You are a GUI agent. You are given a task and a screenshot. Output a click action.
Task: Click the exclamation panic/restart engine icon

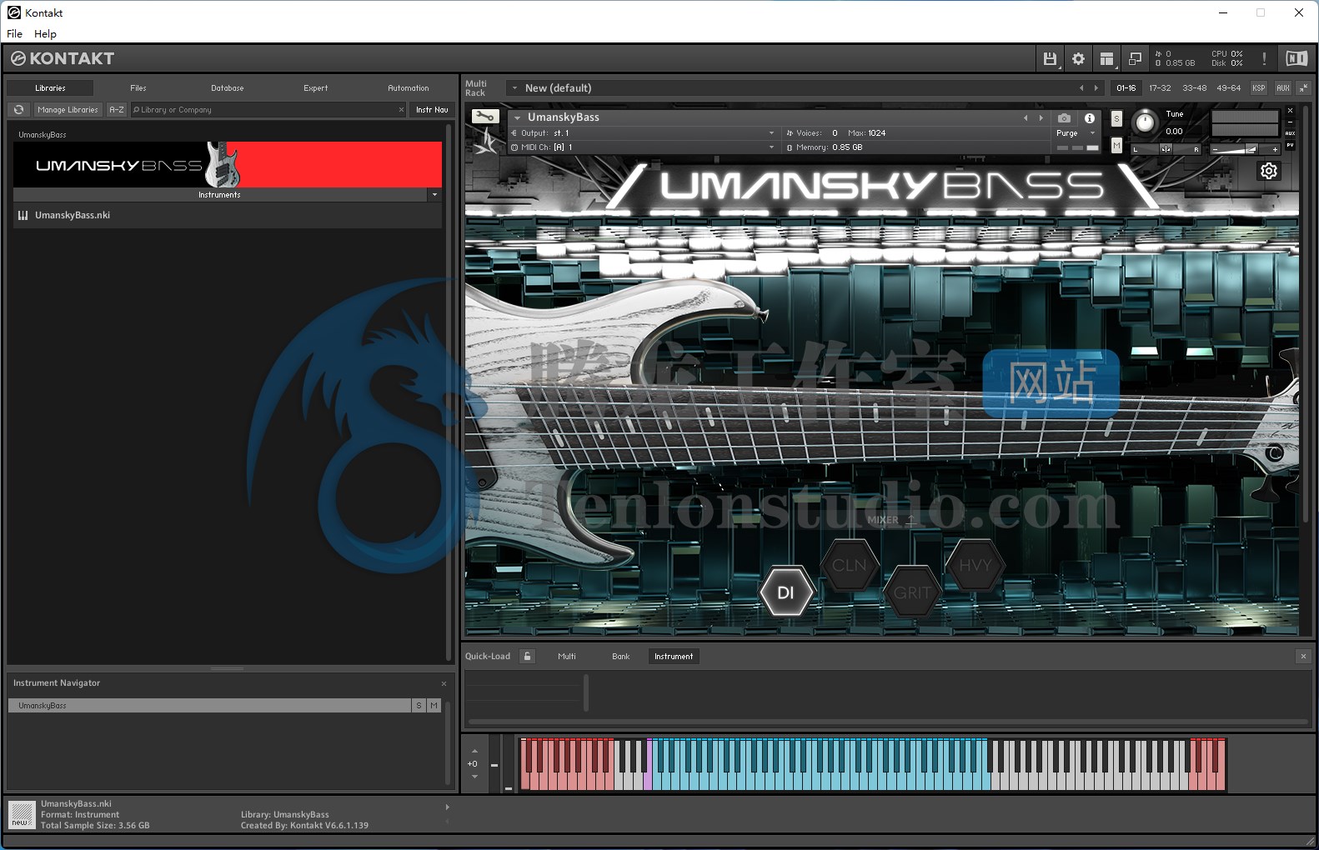coord(1264,59)
